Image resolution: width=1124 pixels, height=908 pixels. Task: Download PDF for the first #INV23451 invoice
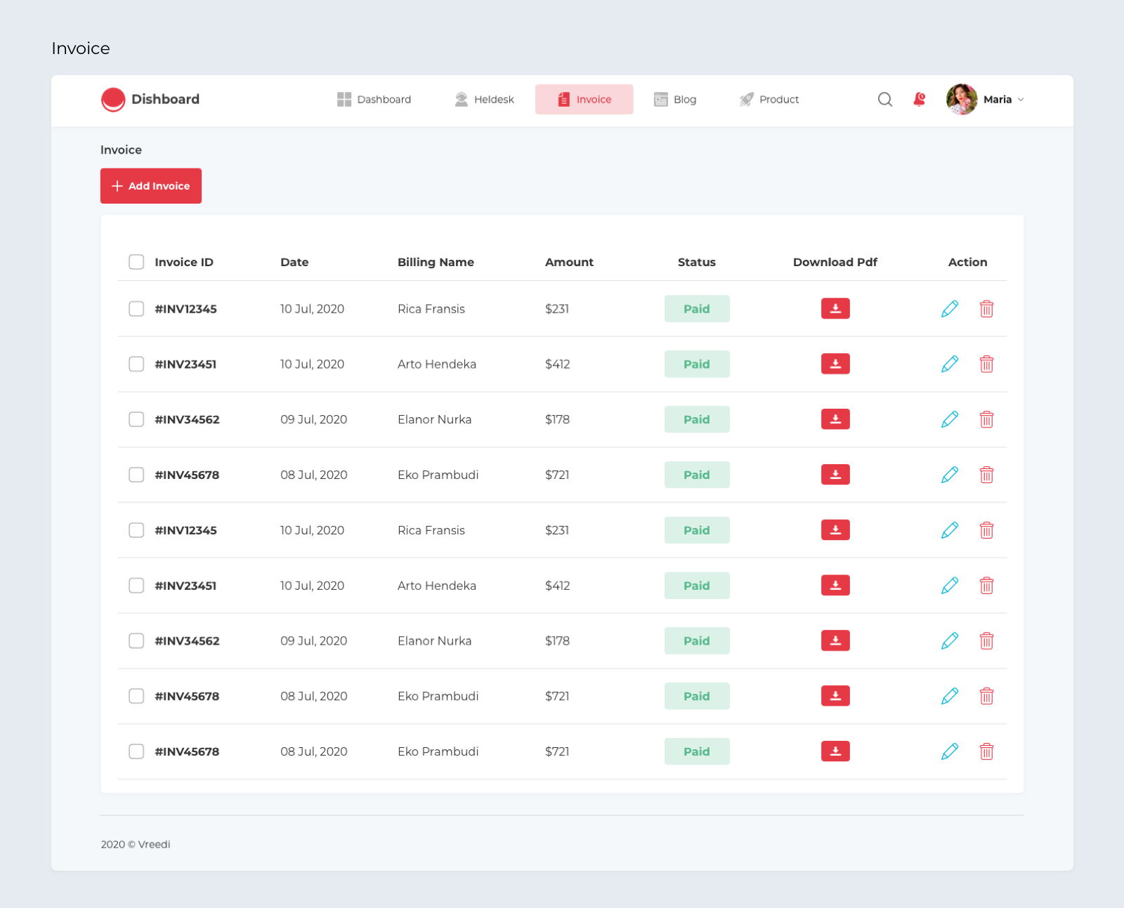pyautogui.click(x=835, y=364)
